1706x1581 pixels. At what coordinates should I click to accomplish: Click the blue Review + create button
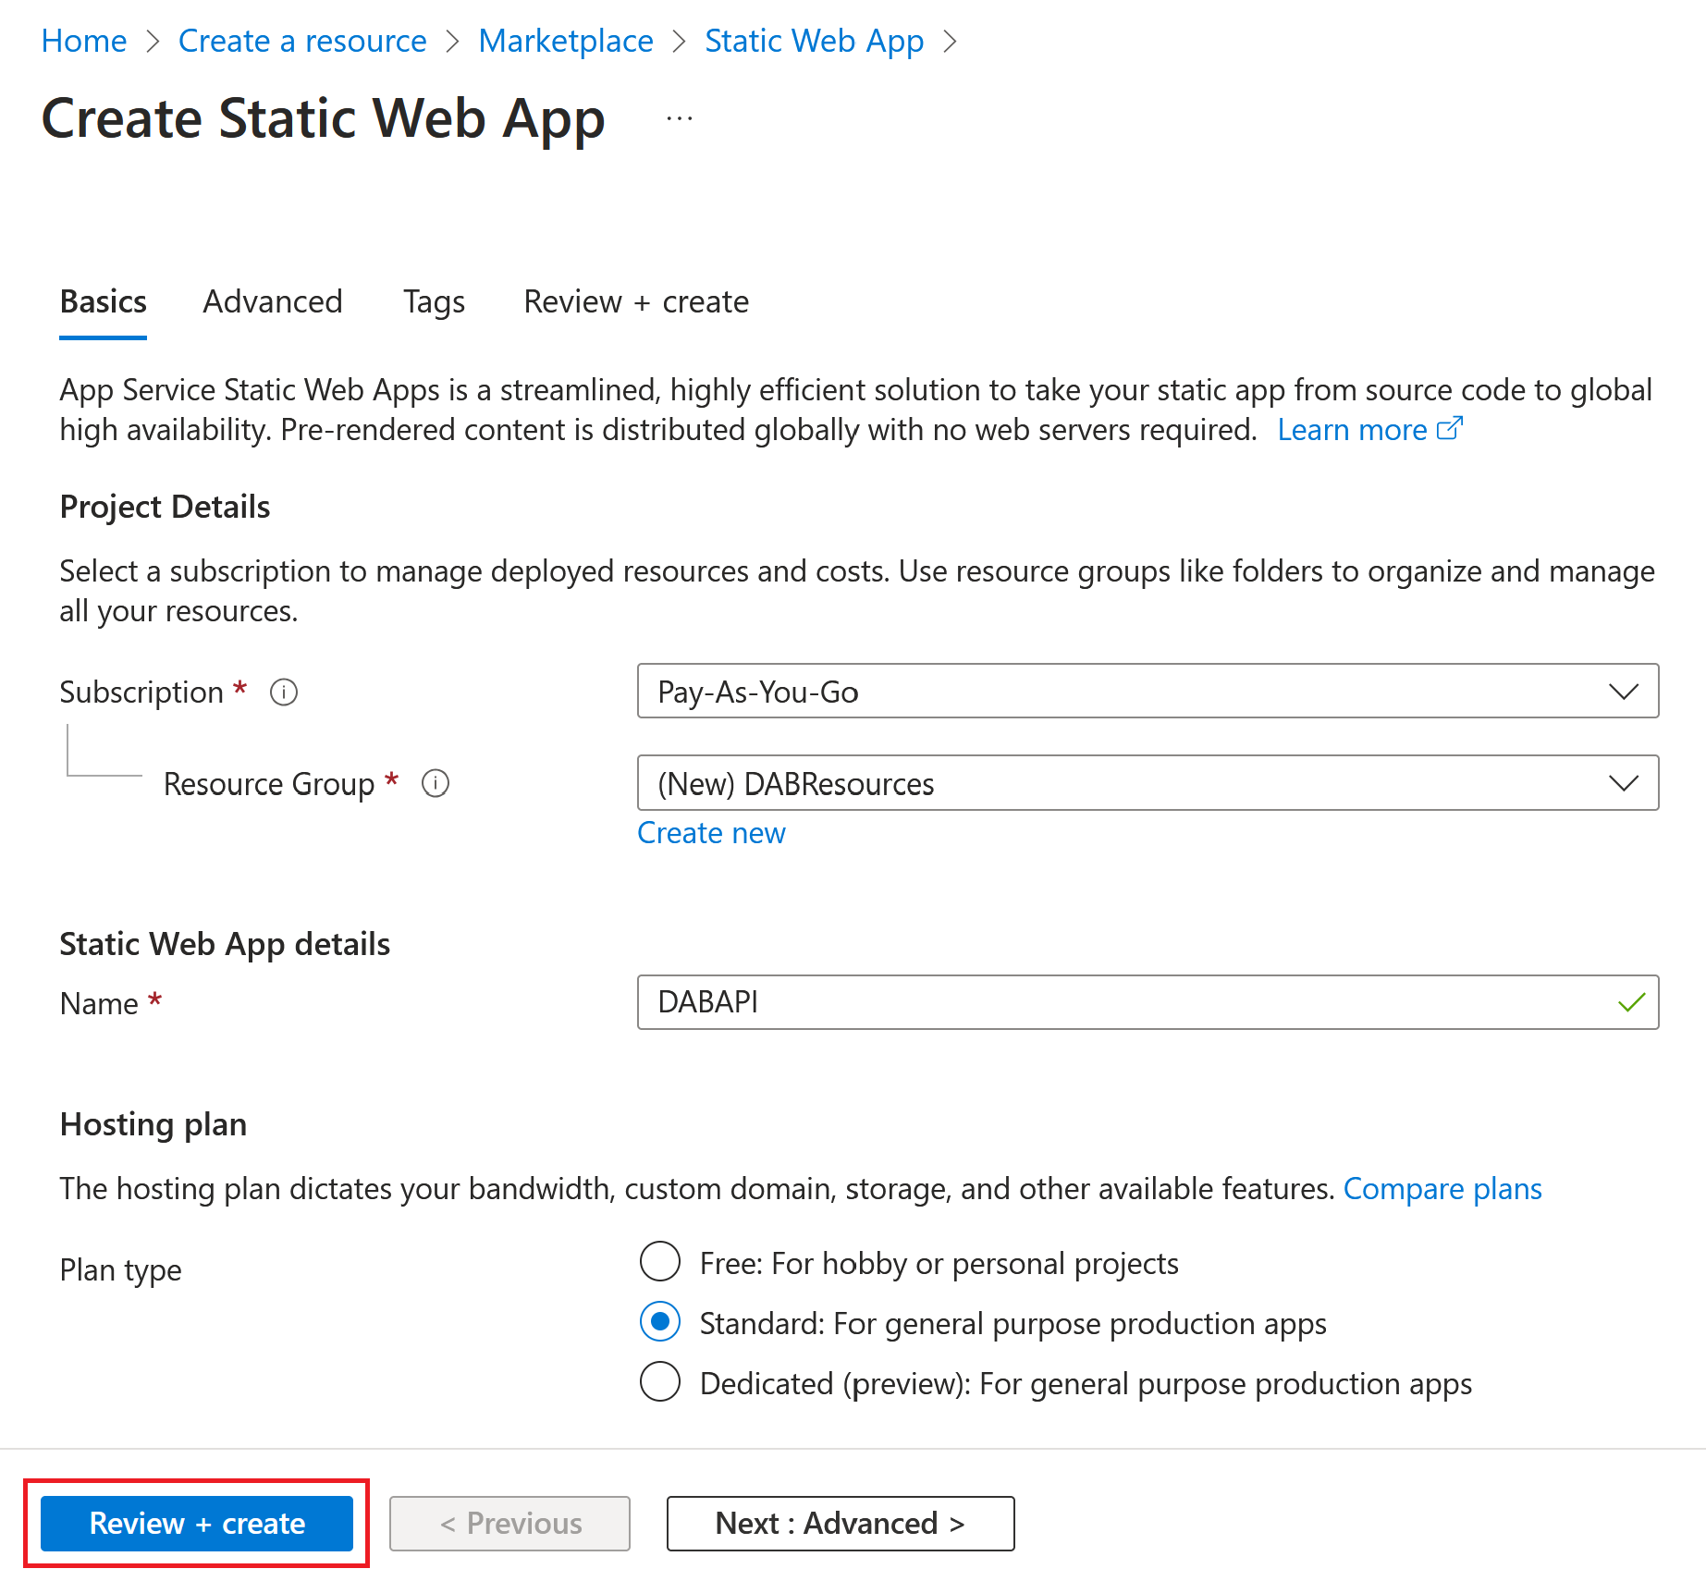[x=197, y=1523]
